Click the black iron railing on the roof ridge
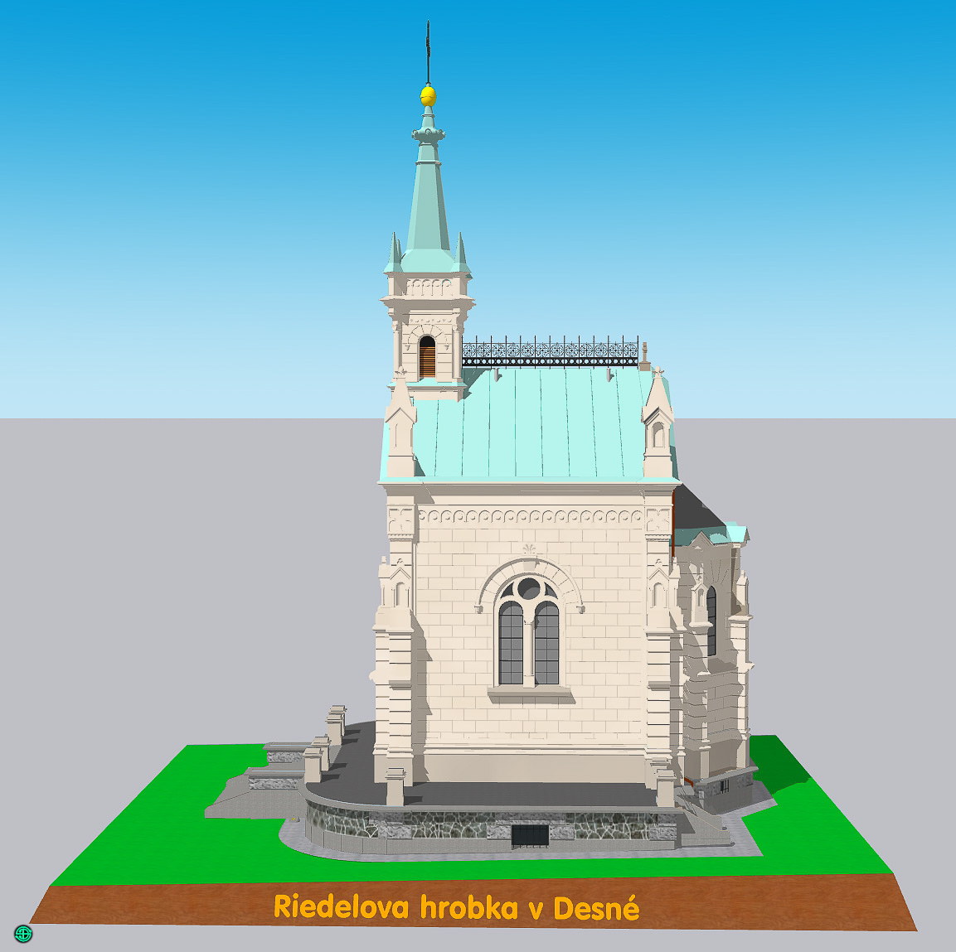Image resolution: width=956 pixels, height=952 pixels. point(550,352)
